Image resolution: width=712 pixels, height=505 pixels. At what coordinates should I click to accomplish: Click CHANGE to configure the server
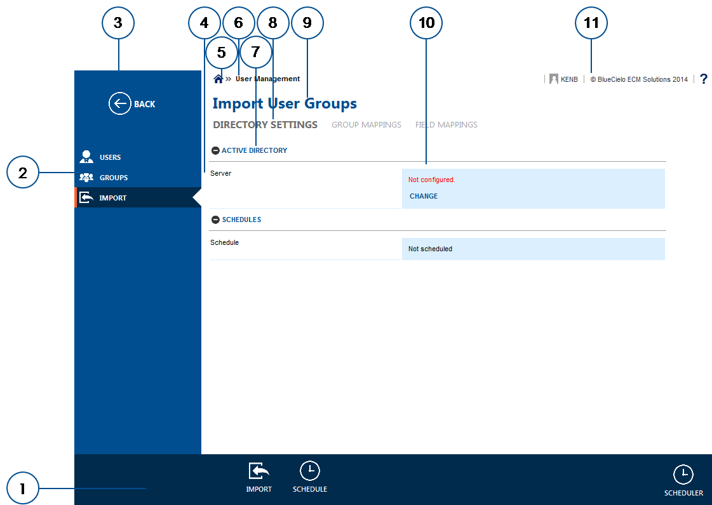423,196
